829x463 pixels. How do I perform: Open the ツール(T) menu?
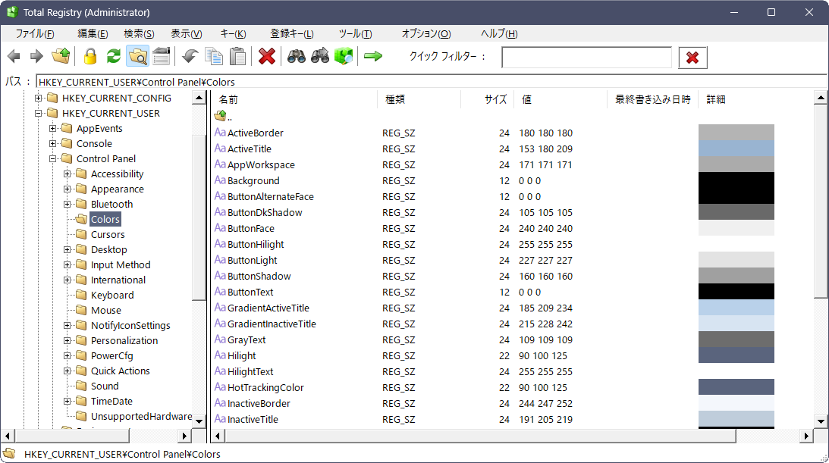(x=355, y=34)
